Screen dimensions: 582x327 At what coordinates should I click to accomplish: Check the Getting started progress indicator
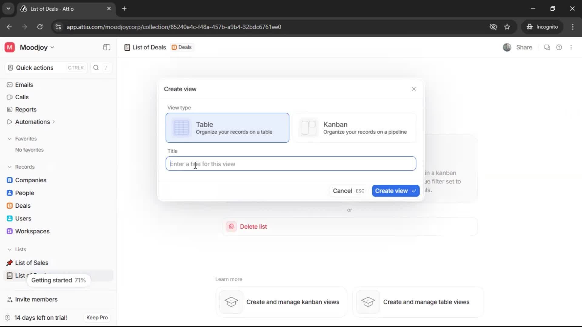pos(58,280)
